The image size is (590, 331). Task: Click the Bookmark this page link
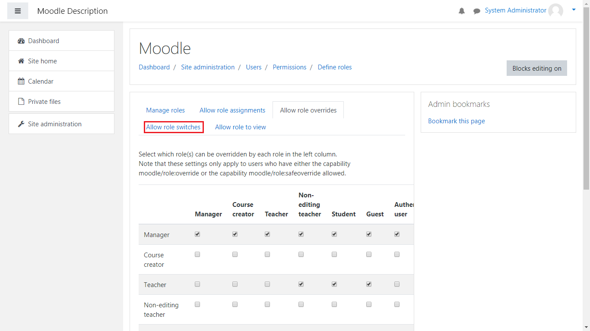click(x=456, y=121)
